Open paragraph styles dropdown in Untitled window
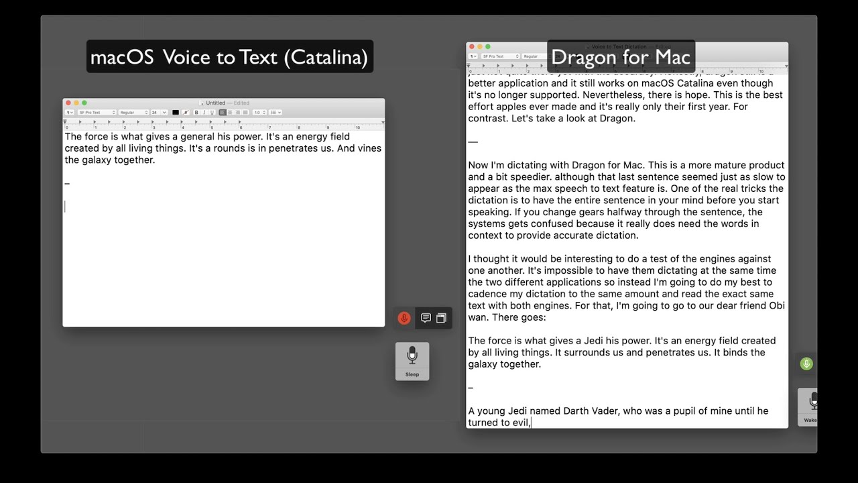Screen dimensions: 858x483 point(70,112)
